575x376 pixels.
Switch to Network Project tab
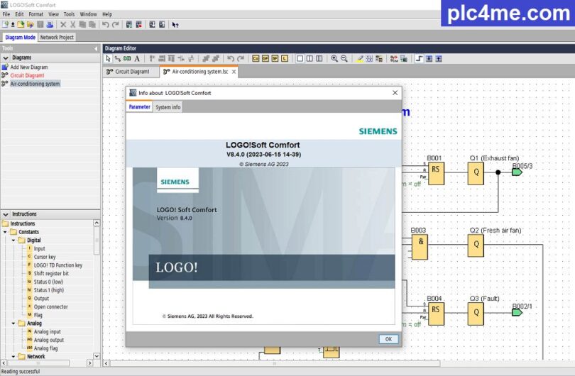pyautogui.click(x=57, y=37)
